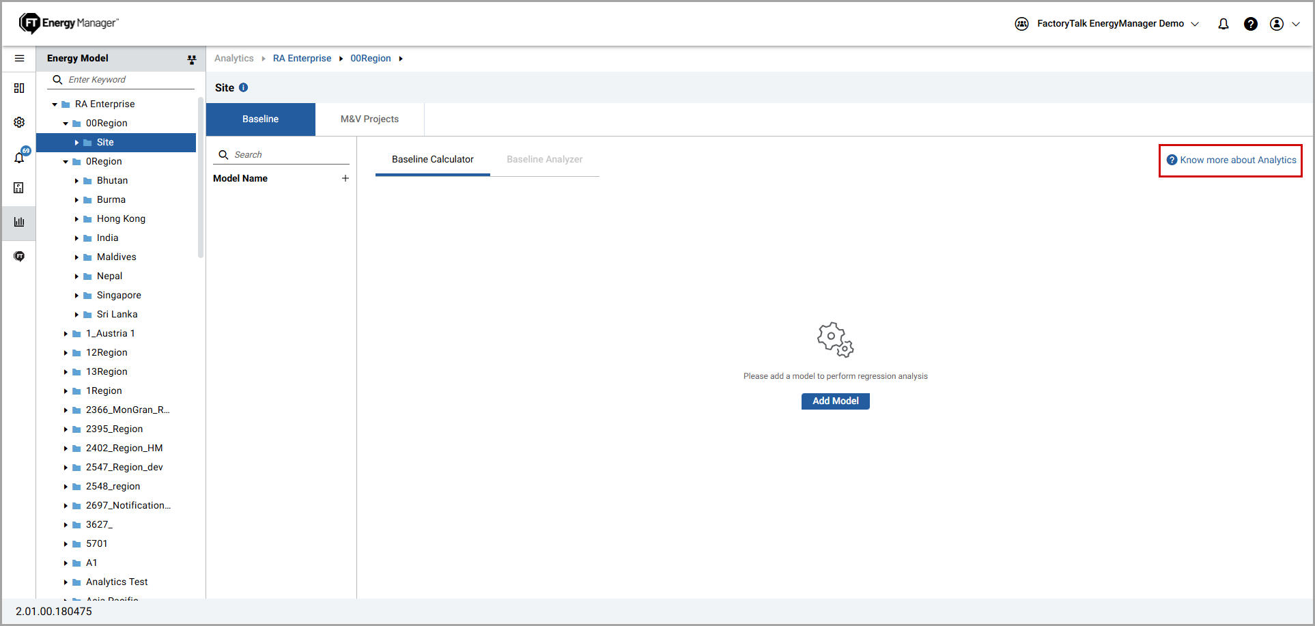The image size is (1315, 626).
Task: Open the hamburger navigation menu
Action: click(19, 58)
